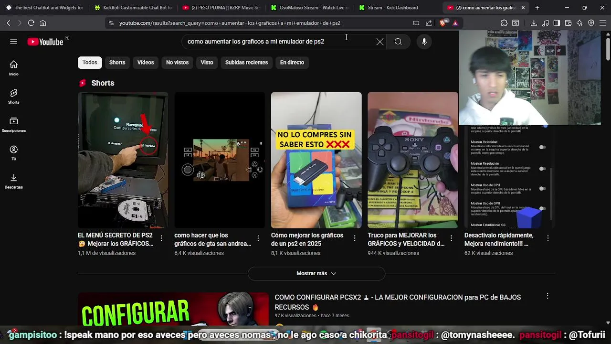The width and height of the screenshot is (611, 344).
Task: Switch to The best ChatBot and Widgets tab
Action: click(44, 8)
